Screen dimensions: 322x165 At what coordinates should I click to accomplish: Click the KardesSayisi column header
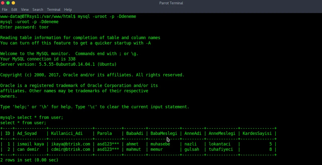pyautogui.click(x=257, y=133)
